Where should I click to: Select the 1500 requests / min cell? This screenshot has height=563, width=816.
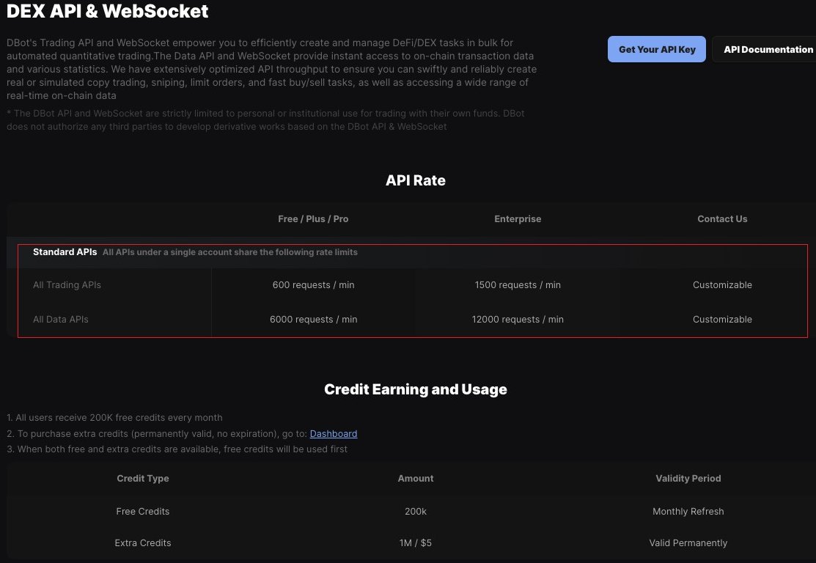click(x=518, y=284)
